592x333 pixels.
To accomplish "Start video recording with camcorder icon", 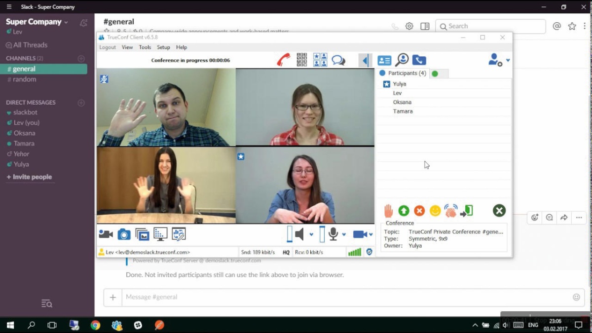I will [x=106, y=234].
